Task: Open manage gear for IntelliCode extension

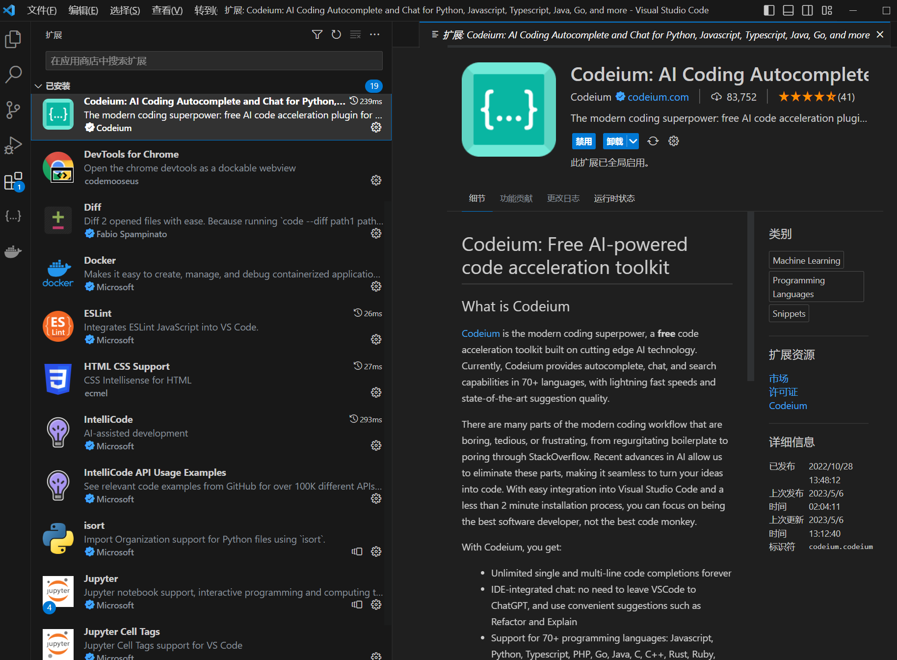Action: [x=376, y=445]
